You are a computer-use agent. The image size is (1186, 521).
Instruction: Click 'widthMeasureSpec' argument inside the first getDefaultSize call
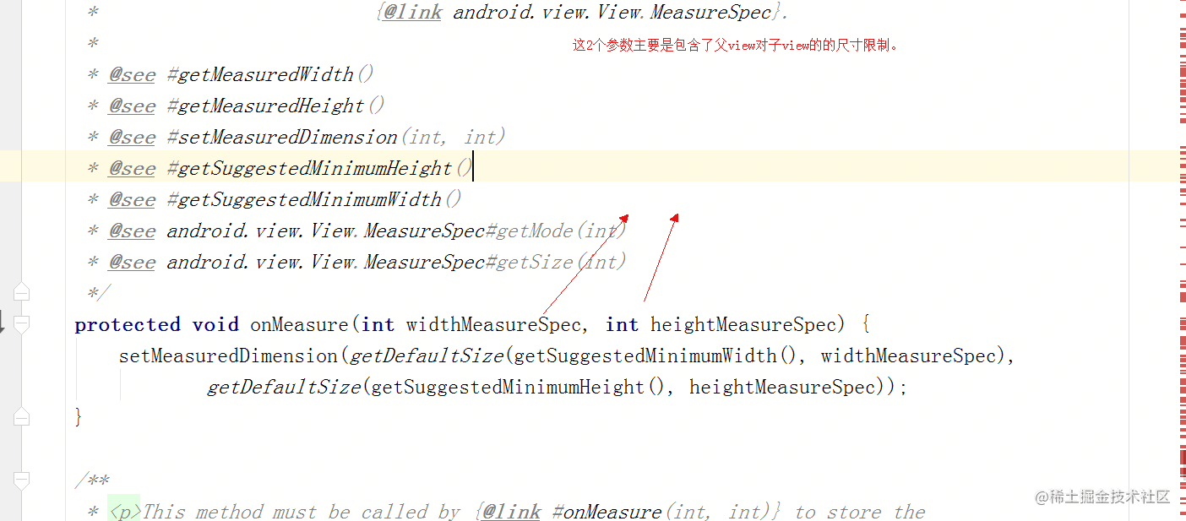[x=909, y=355]
